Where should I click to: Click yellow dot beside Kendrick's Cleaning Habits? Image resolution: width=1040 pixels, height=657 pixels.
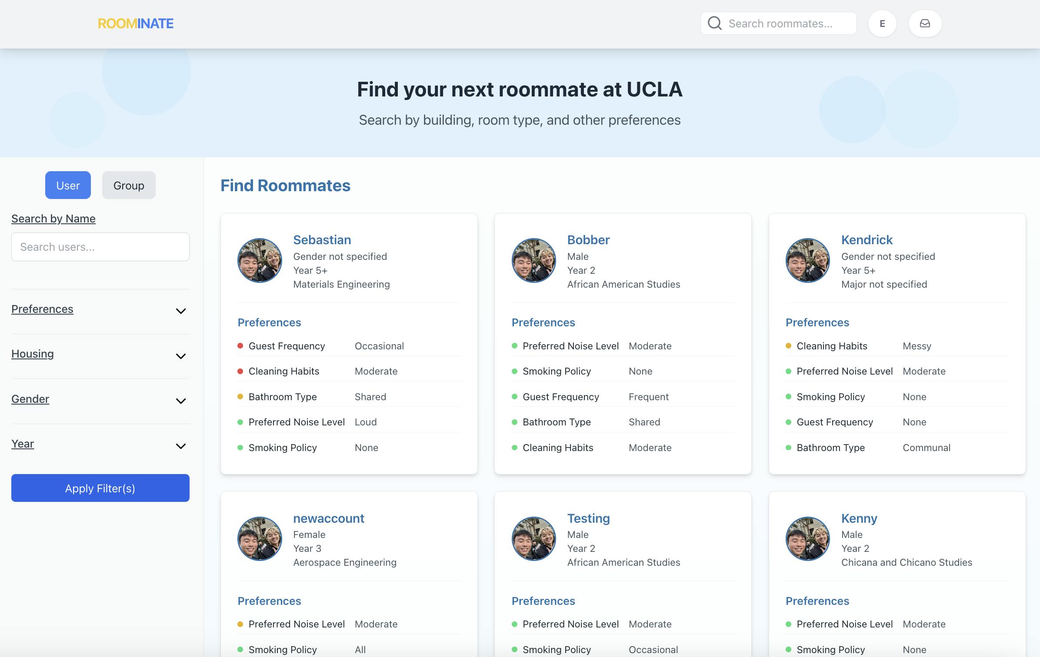788,346
